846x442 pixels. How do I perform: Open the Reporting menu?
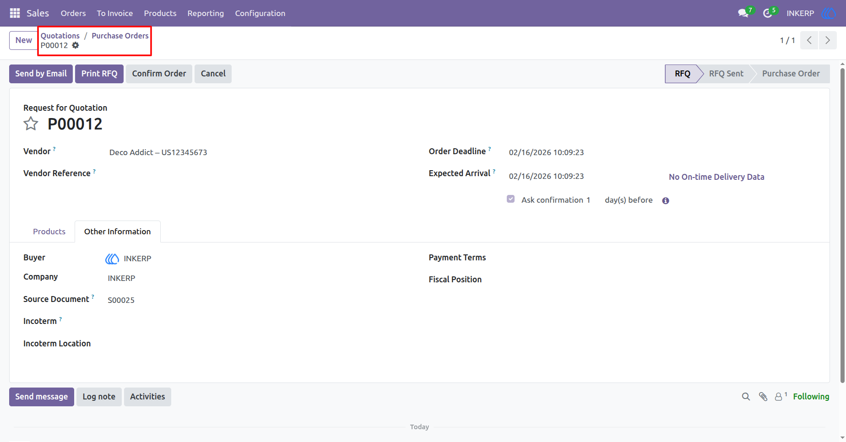click(x=206, y=13)
